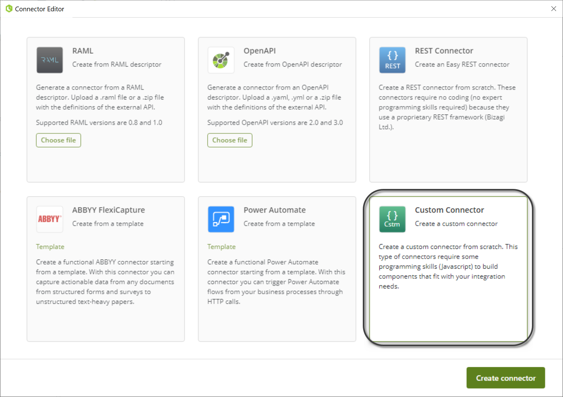The height and width of the screenshot is (397, 563).
Task: Click 'Create from RAML descriptor' subtitle
Action: pos(117,64)
